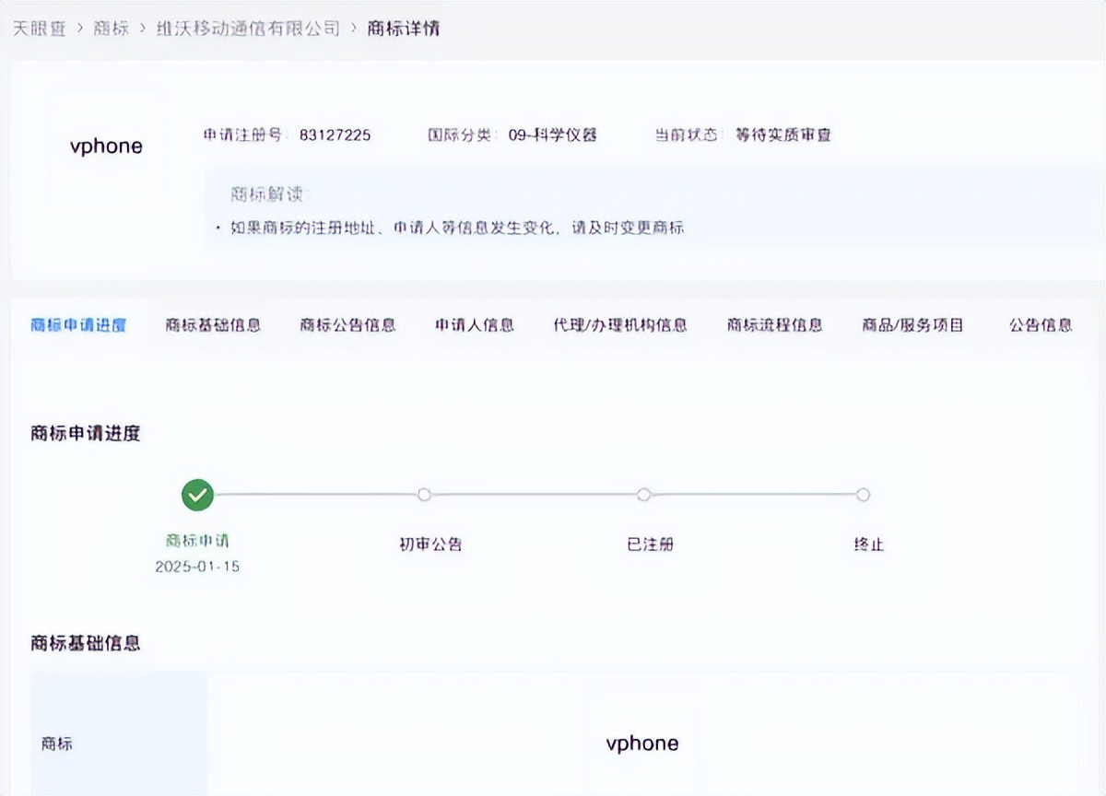Switch to the 商标基础信息 tab
Screen dimensions: 1106x796
click(213, 325)
